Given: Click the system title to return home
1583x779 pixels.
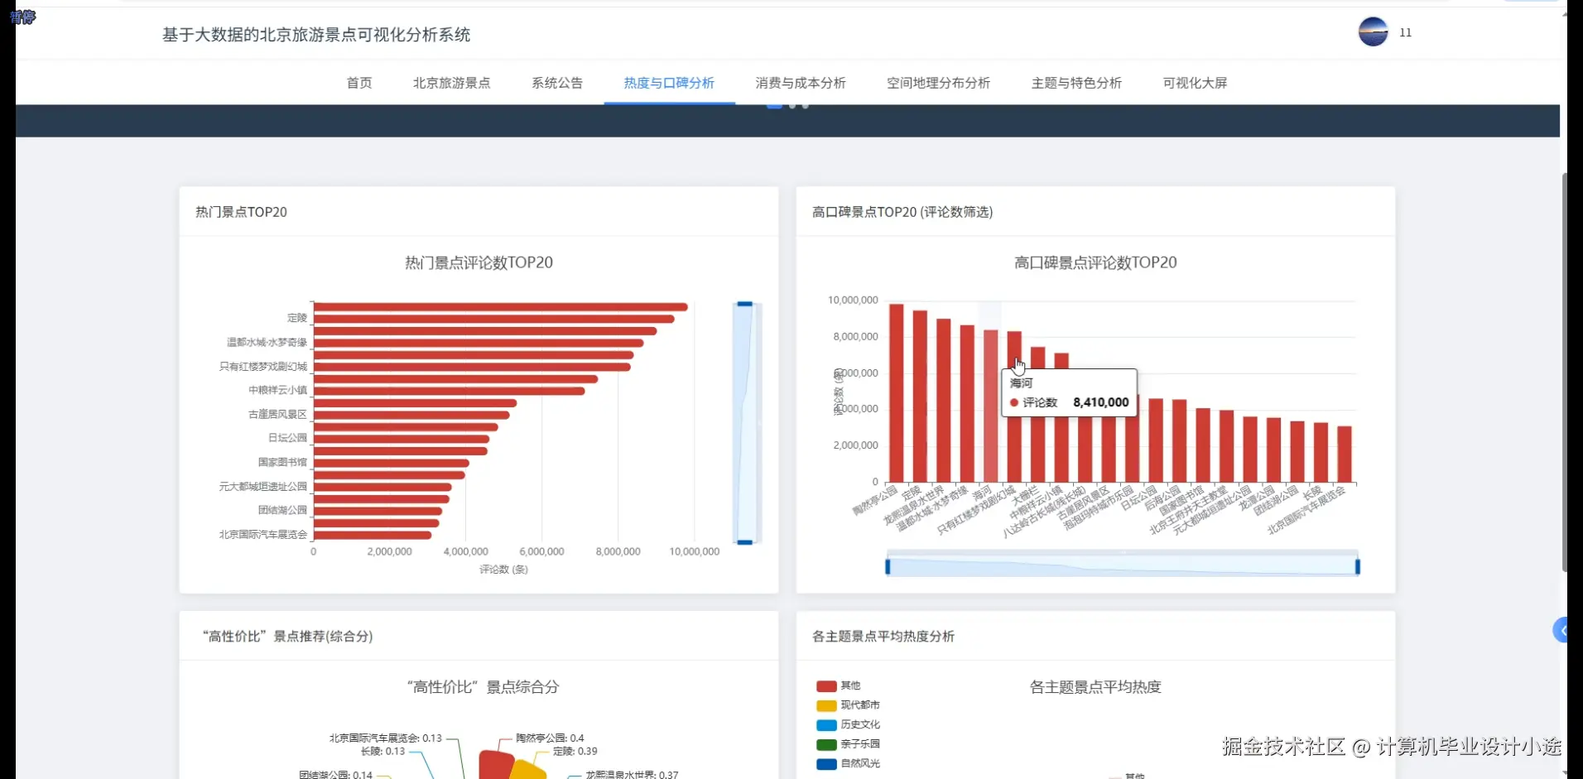Looking at the screenshot, I should click(315, 35).
